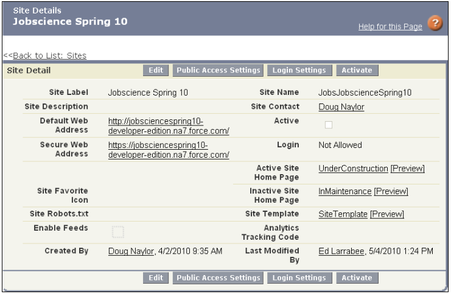Viewport: 451px width, 294px height.
Task: Open the SiteTemplate link
Action: click(343, 214)
